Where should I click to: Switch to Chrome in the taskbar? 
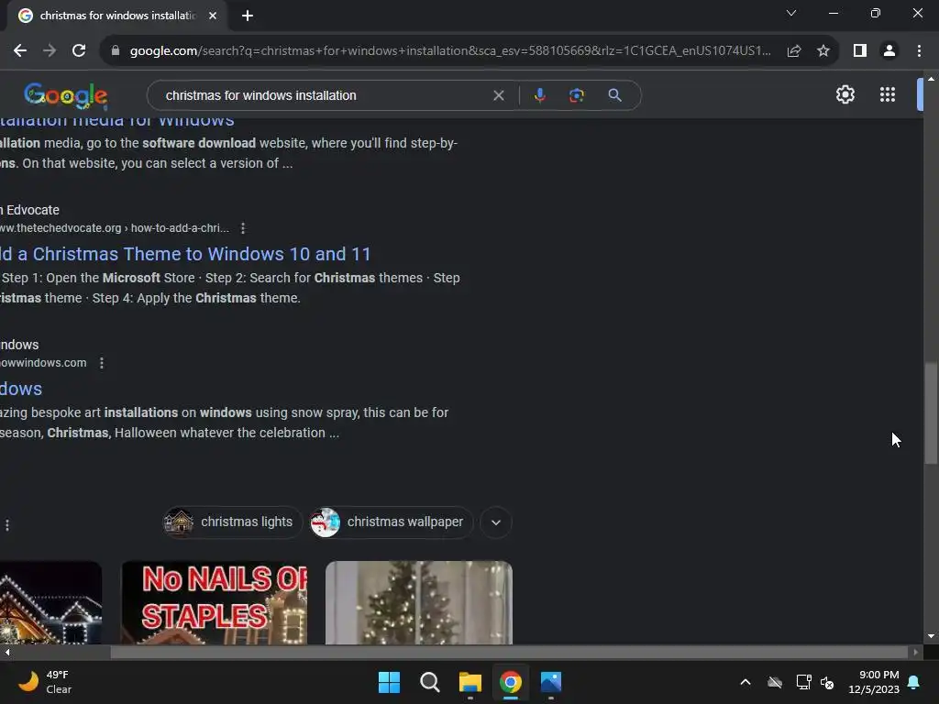[x=511, y=682]
